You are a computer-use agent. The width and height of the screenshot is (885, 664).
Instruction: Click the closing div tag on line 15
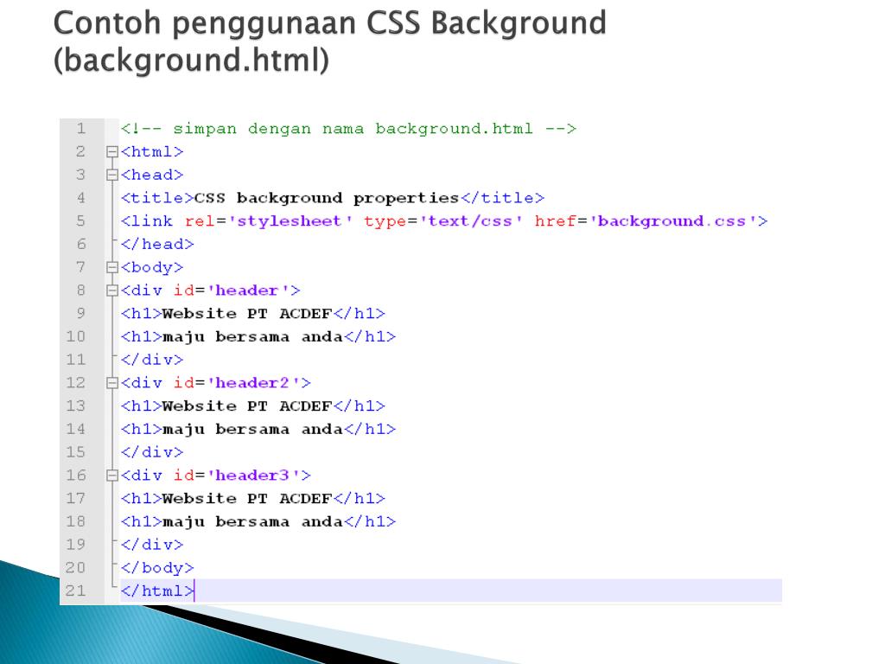pos(152,453)
